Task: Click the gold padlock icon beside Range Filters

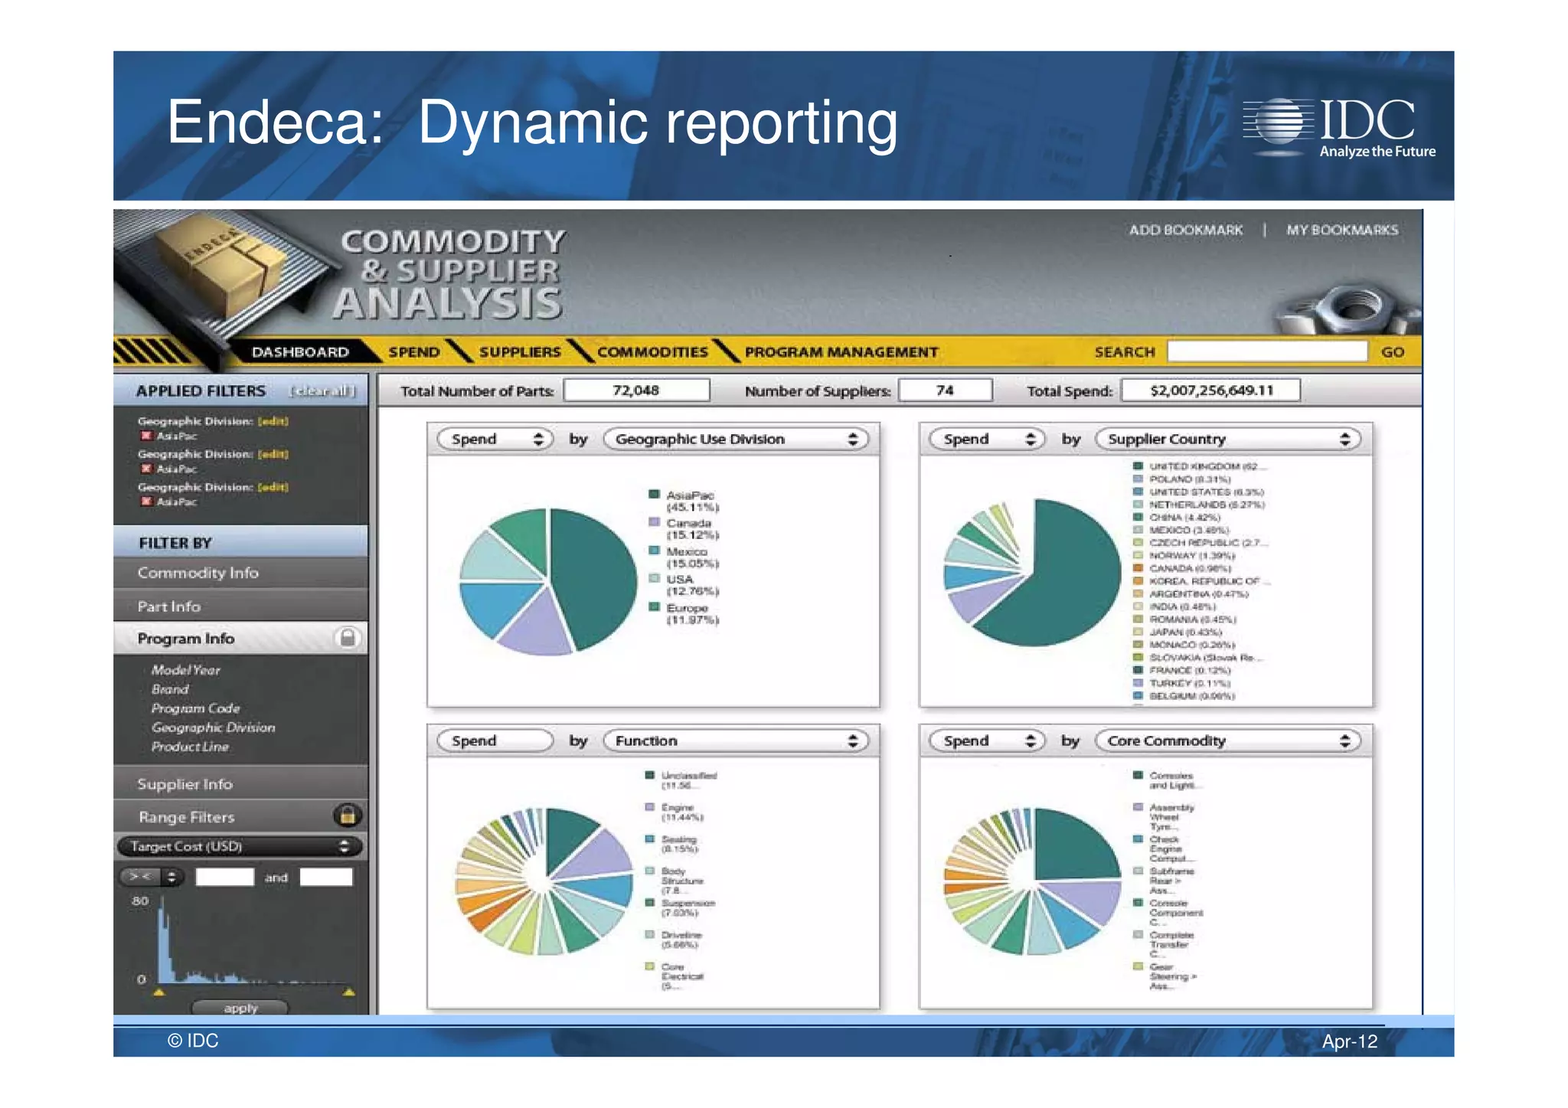Action: (x=347, y=816)
